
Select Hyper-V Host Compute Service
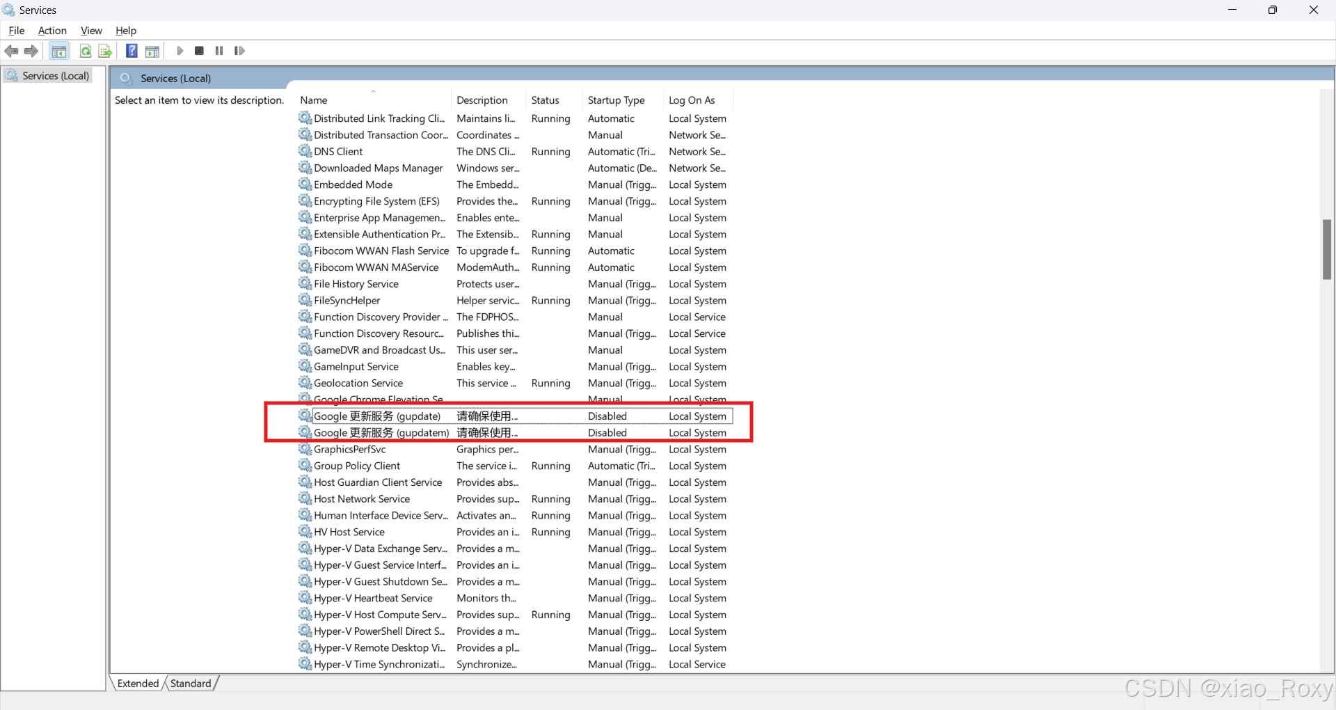515,615
